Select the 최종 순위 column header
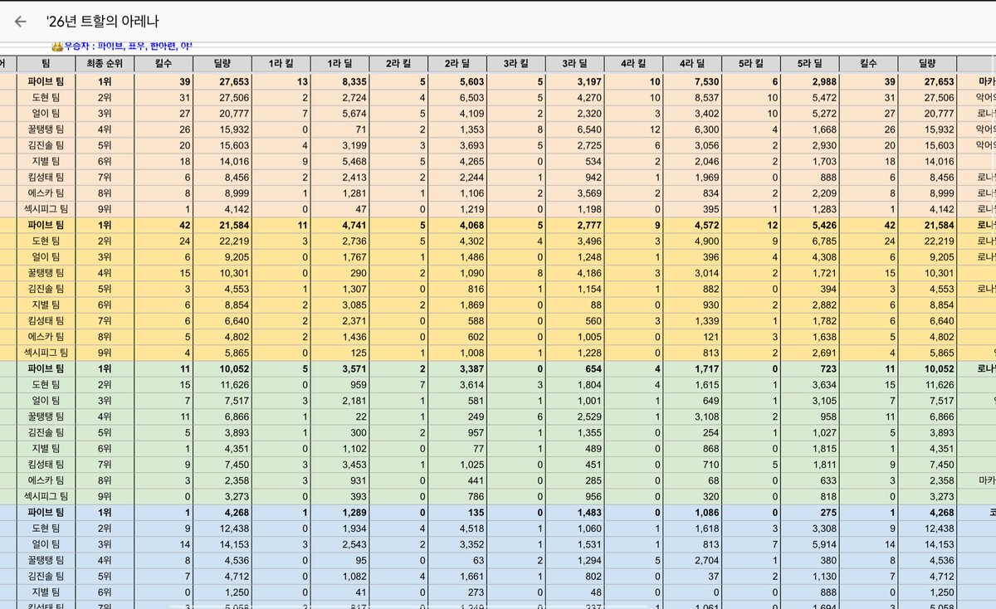This screenshot has width=996, height=609. point(105,63)
